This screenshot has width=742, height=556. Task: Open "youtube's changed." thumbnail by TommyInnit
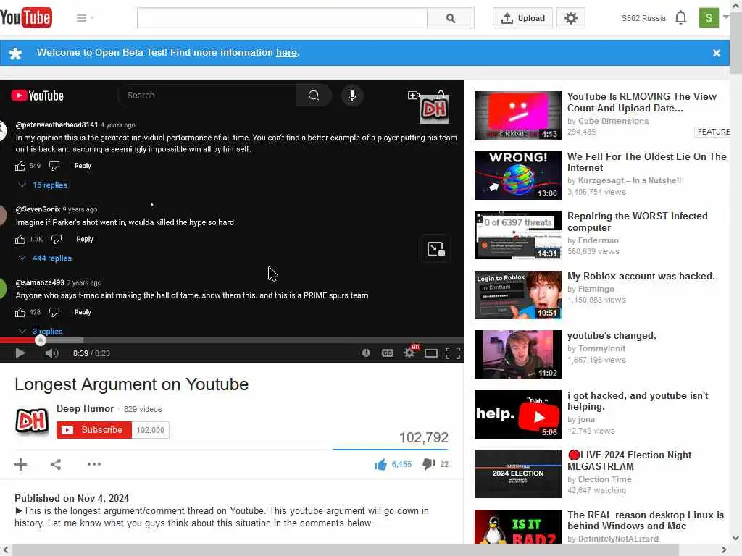point(517,354)
